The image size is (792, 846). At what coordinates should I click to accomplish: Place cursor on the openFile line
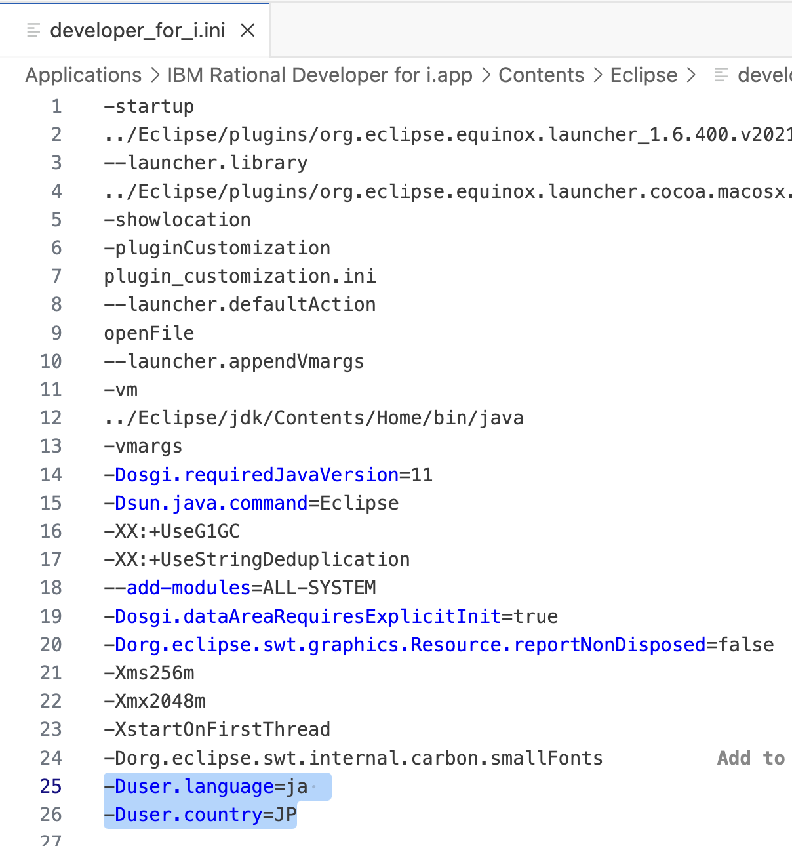[x=148, y=332]
